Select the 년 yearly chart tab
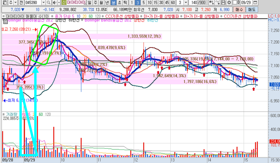This screenshot has height=163, width=280. [107, 2]
